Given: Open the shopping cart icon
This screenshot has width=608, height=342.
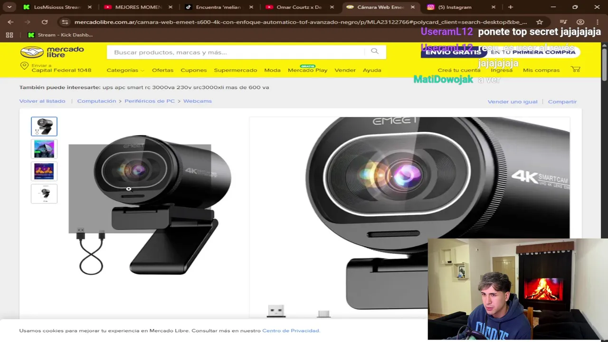Looking at the screenshot, I should coord(576,69).
